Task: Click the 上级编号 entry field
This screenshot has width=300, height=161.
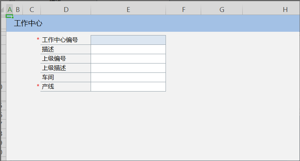Action: [x=128, y=59]
